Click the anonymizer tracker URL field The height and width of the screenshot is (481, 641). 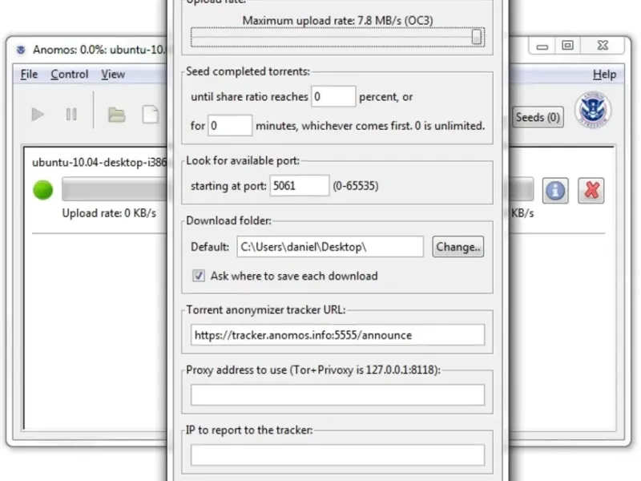(337, 335)
